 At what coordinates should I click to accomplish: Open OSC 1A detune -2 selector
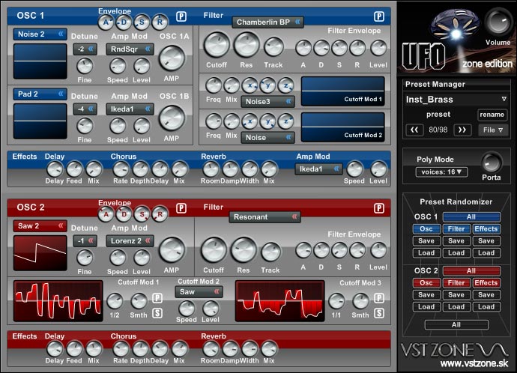point(85,49)
